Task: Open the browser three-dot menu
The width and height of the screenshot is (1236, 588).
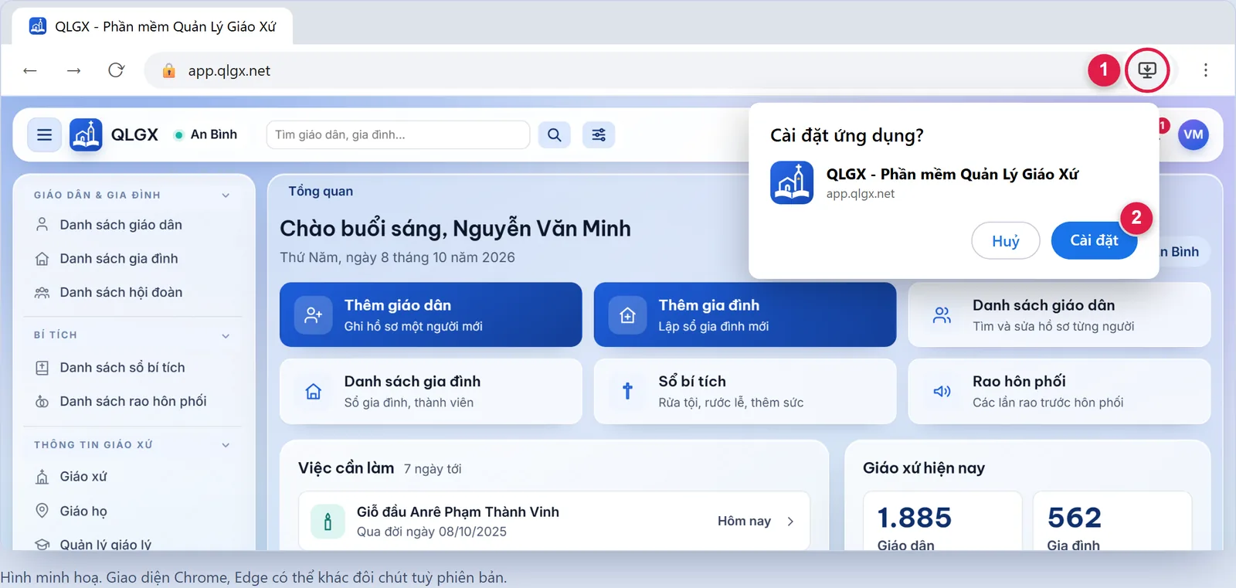Action: pyautogui.click(x=1205, y=70)
